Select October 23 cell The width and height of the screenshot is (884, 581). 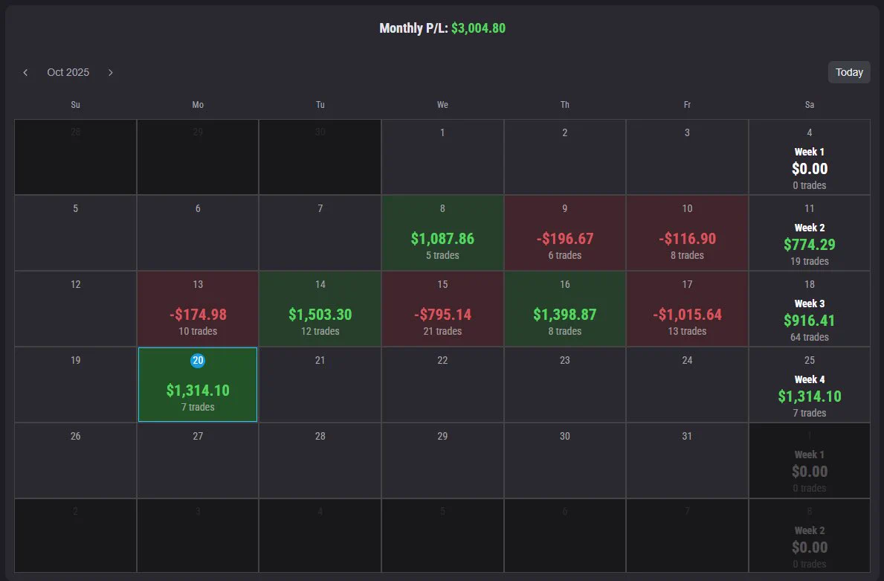(565, 385)
